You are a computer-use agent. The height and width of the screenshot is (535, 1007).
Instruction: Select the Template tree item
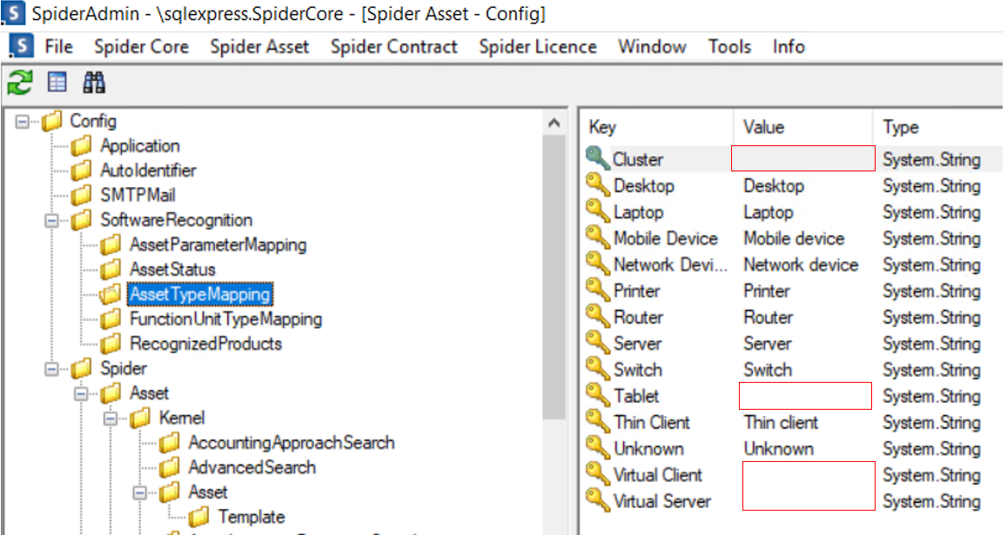[x=252, y=517]
